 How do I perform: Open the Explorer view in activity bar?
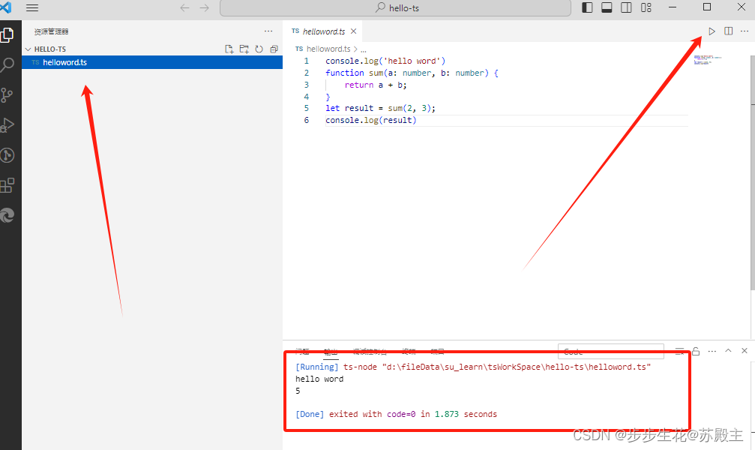coord(7,34)
